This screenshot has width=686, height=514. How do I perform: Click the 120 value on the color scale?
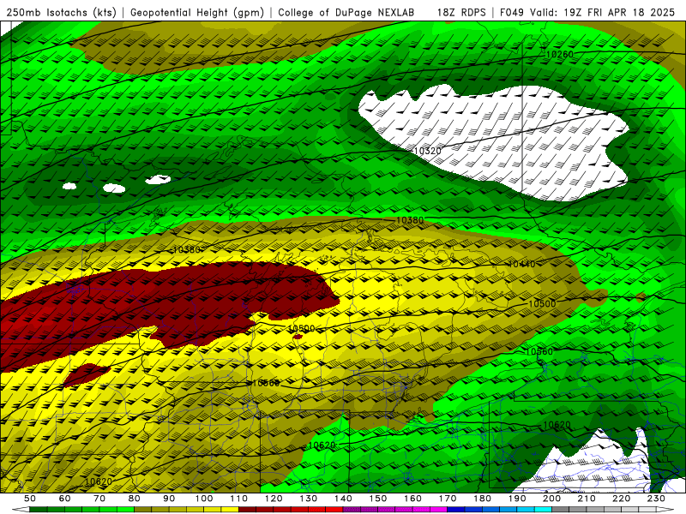(274, 499)
